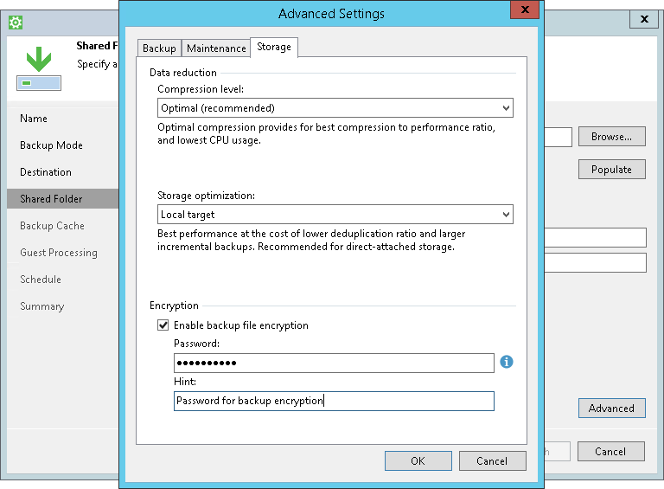Open the Maintenance tab

point(216,48)
